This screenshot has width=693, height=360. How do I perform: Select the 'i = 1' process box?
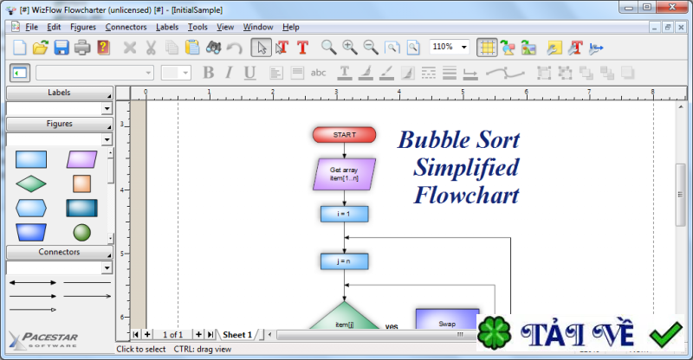[x=344, y=214]
